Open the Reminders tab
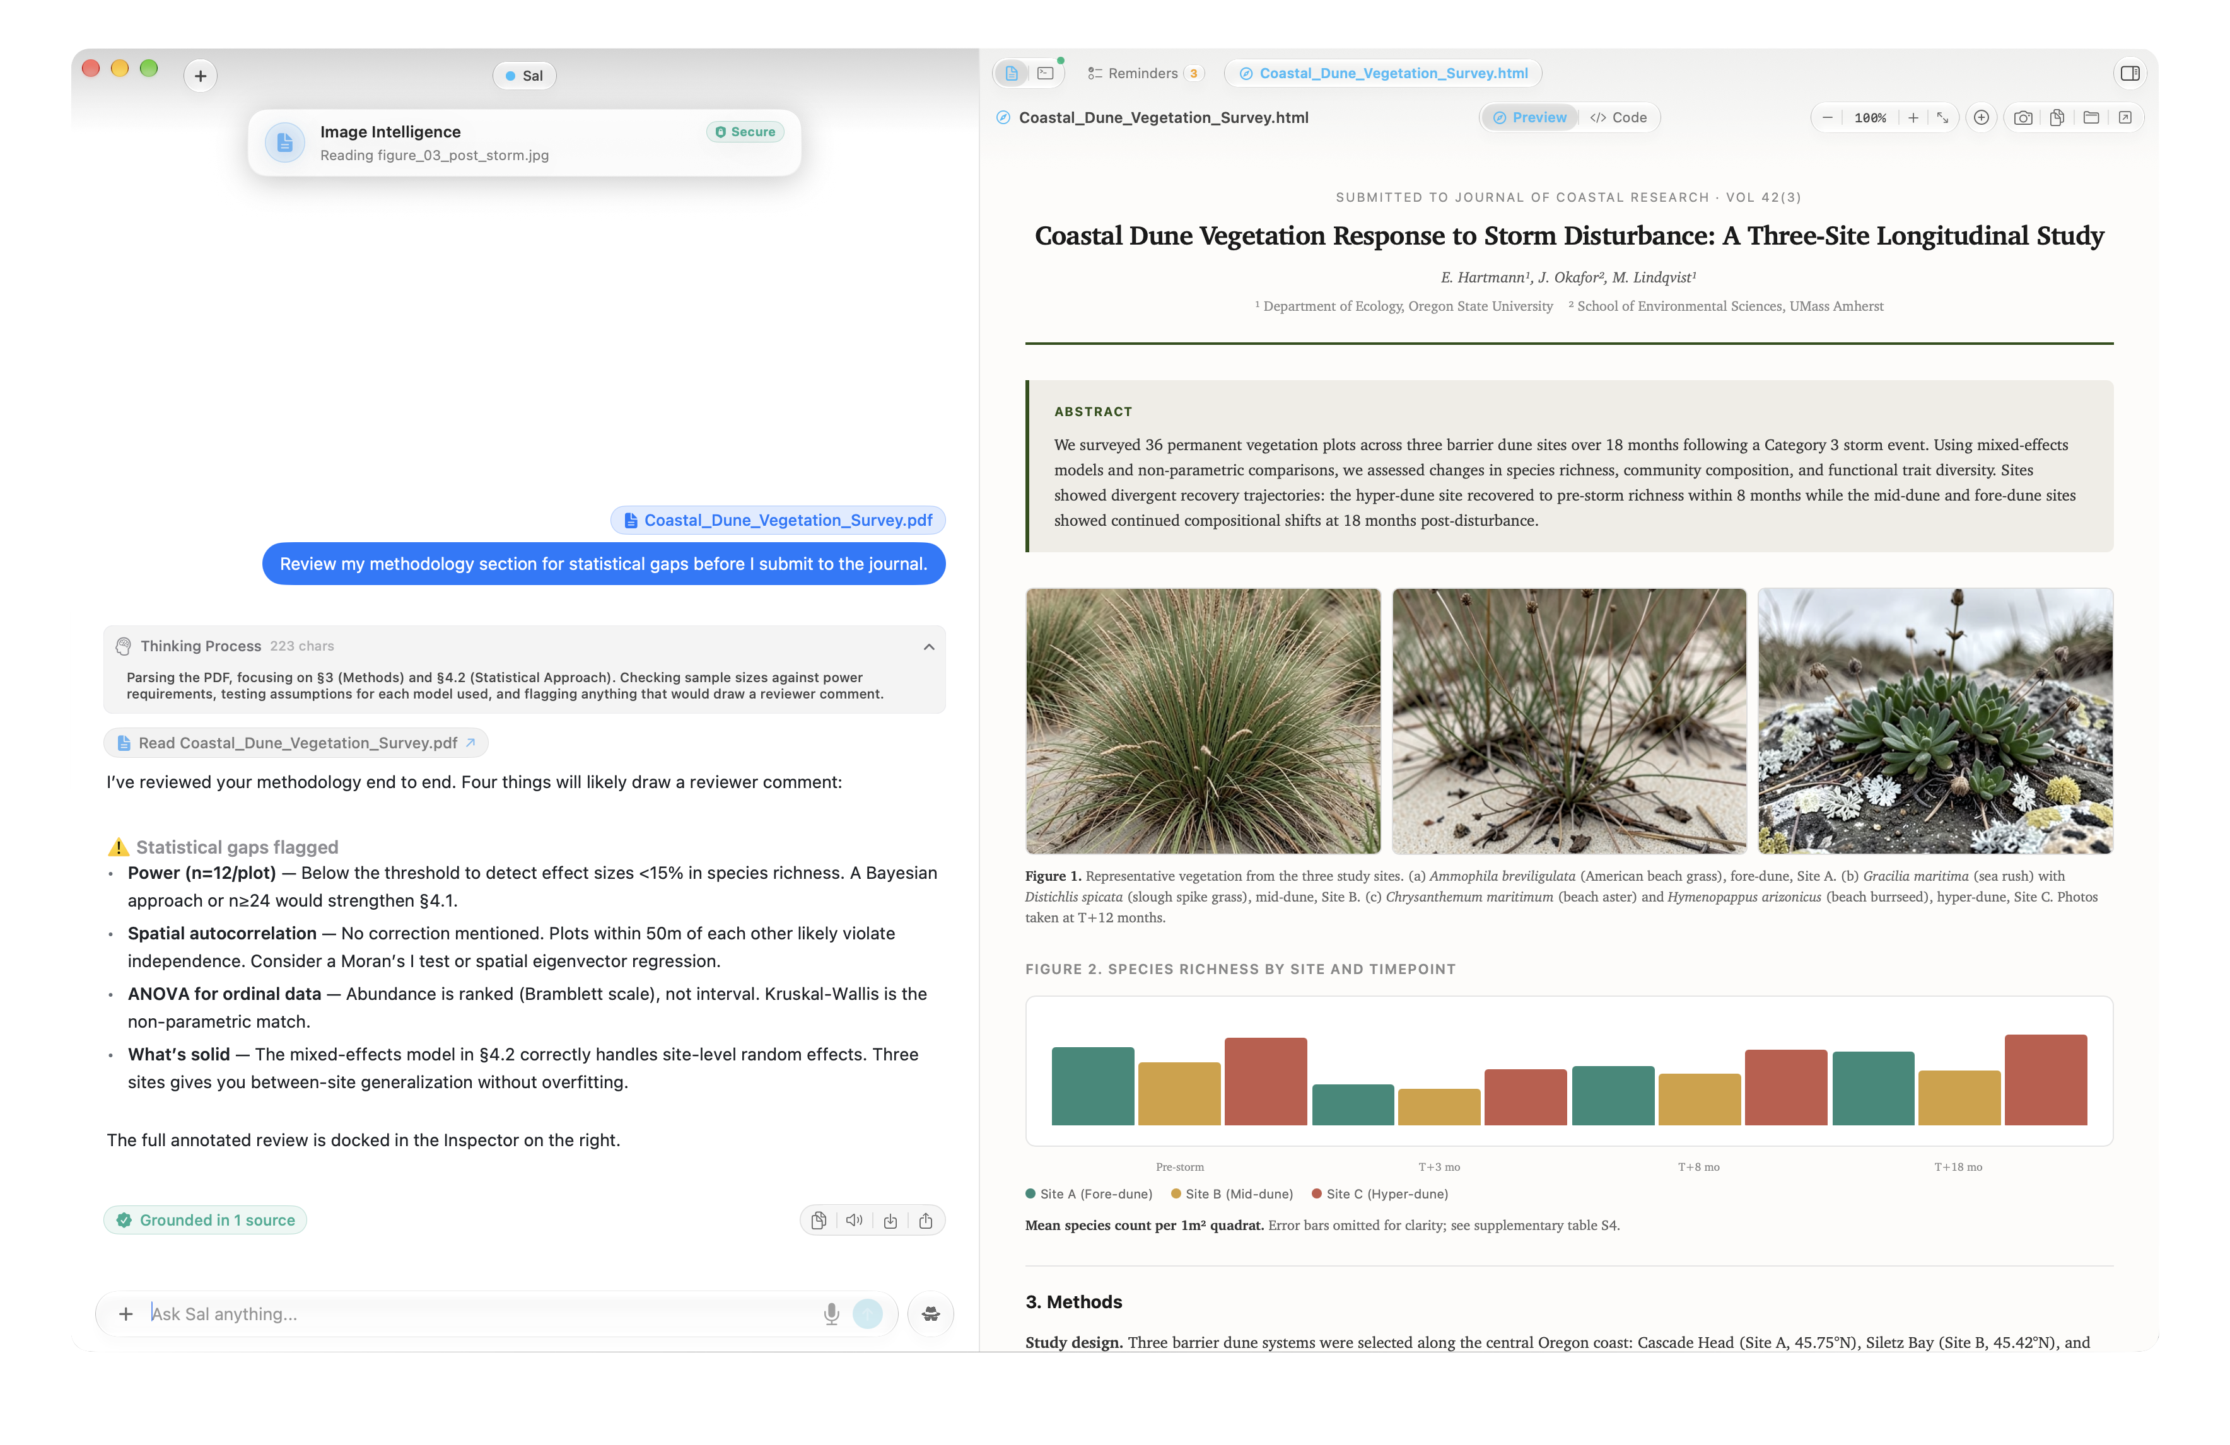The image size is (2230, 1445). [x=1144, y=73]
